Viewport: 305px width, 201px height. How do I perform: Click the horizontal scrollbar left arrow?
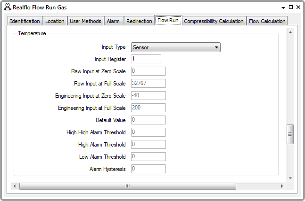15,186
